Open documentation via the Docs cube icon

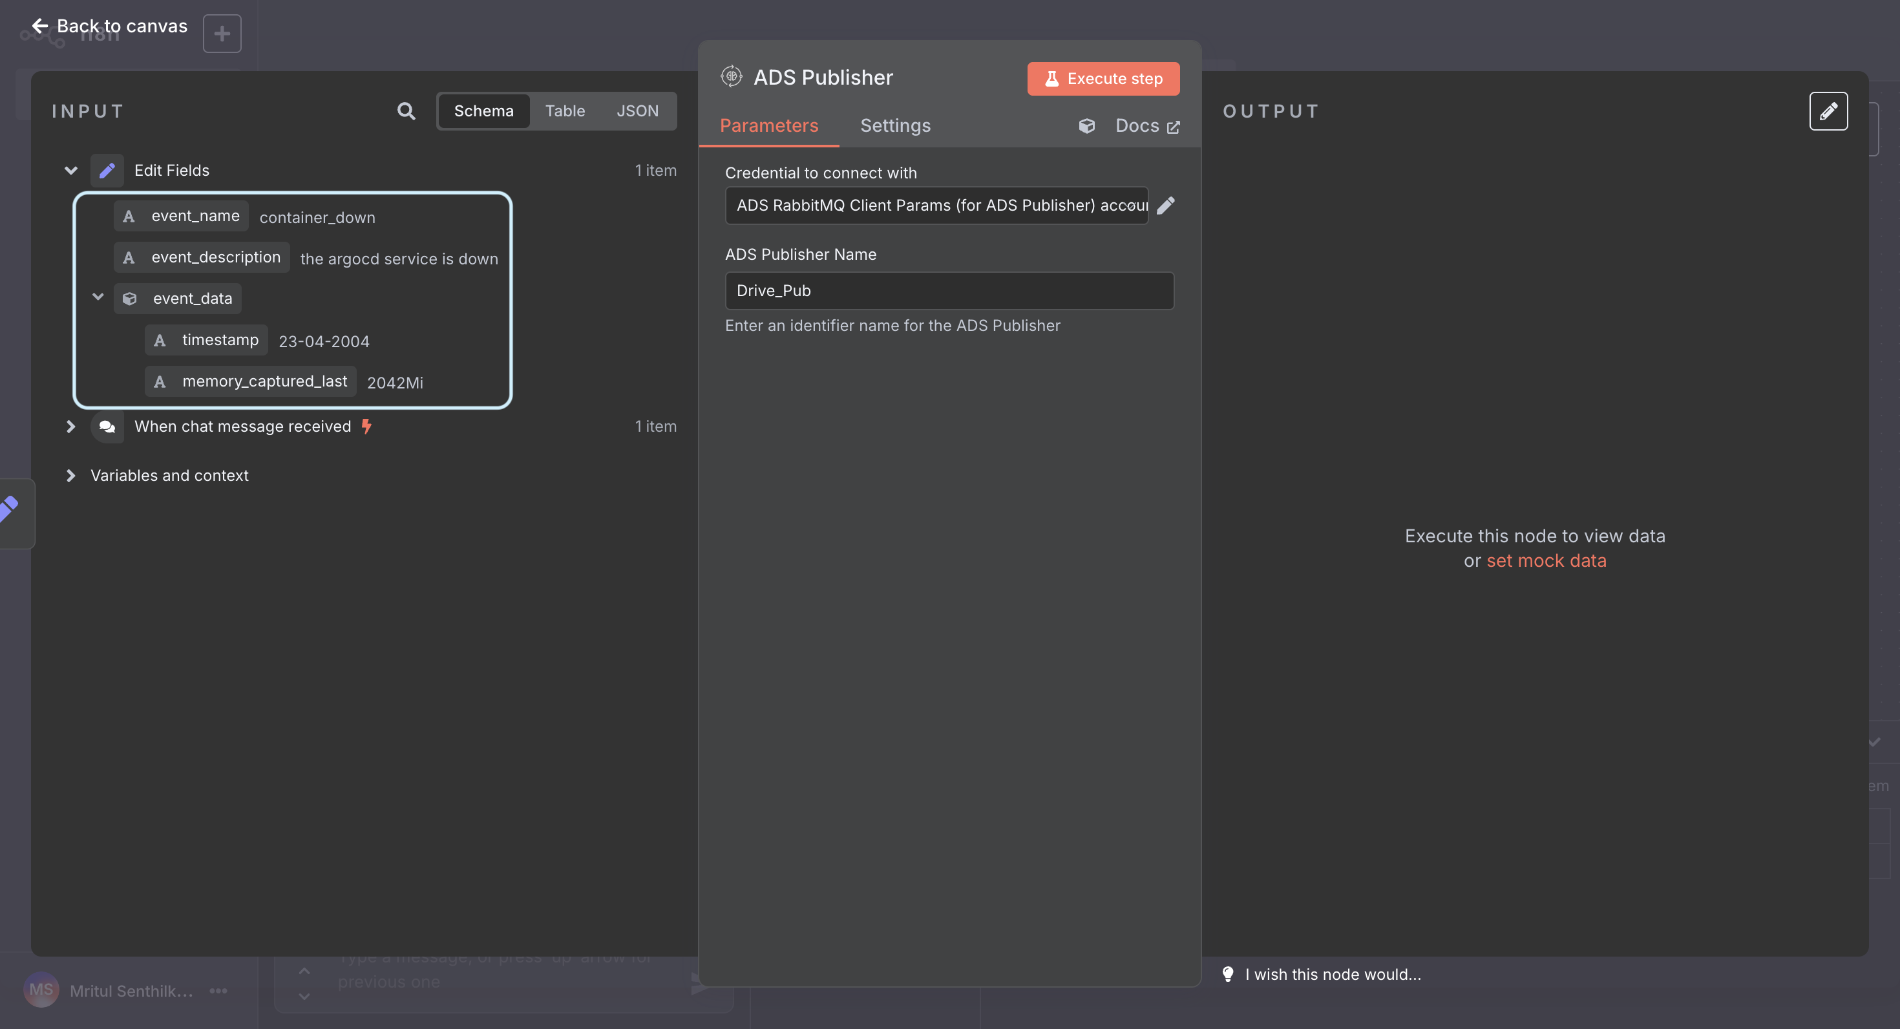click(1086, 125)
